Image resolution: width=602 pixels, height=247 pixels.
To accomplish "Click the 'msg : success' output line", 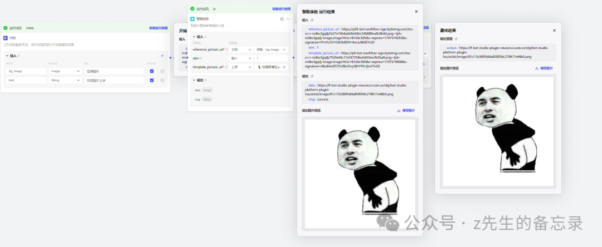I will (318, 99).
